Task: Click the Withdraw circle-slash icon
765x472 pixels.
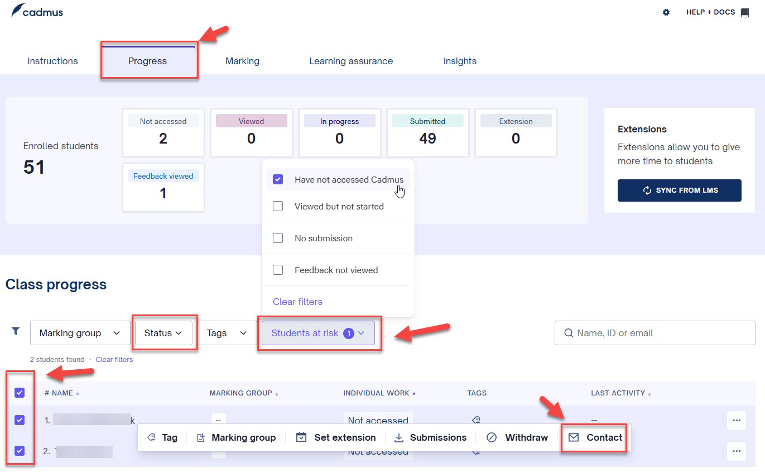Action: pyautogui.click(x=492, y=437)
